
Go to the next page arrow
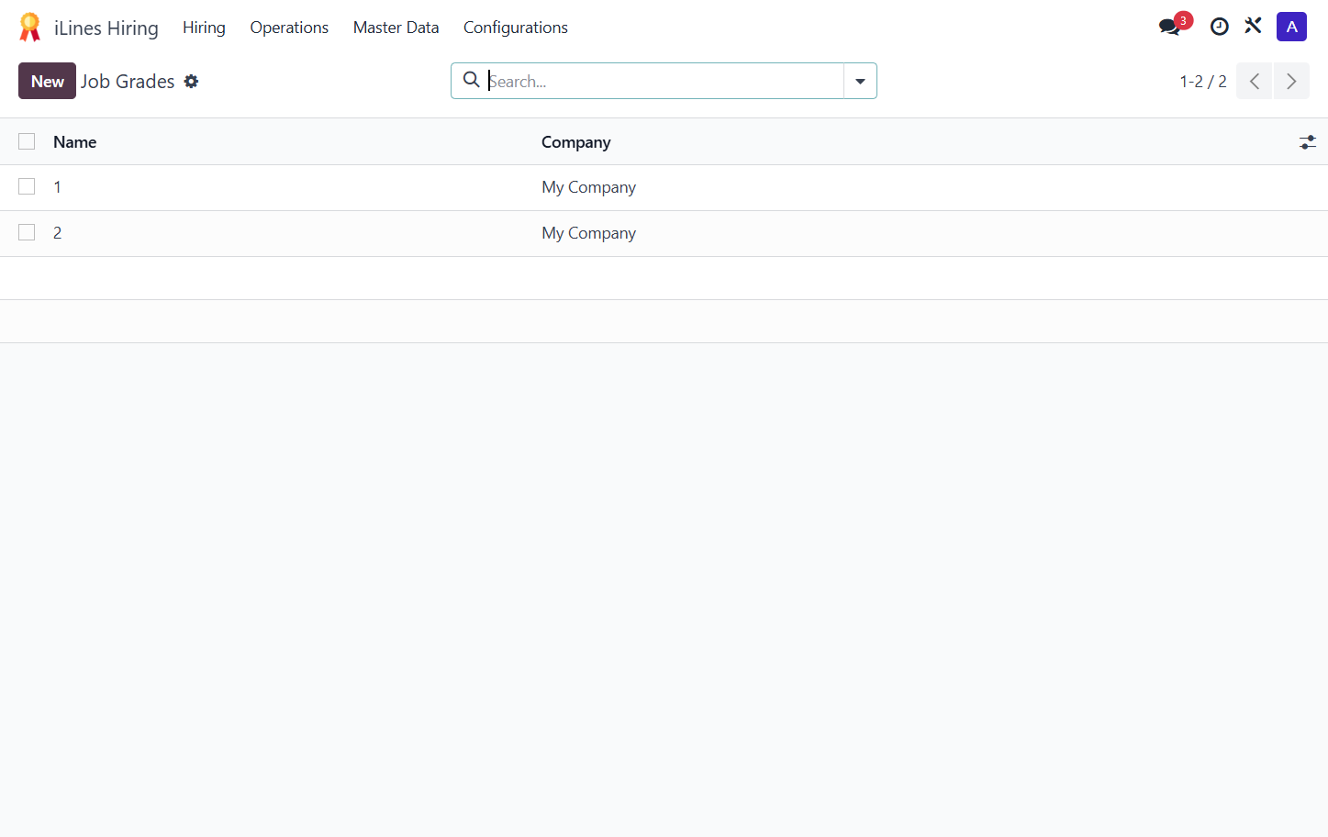click(1291, 81)
